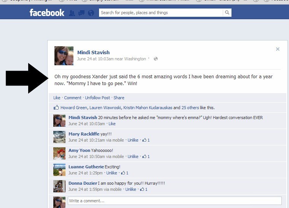Show the 25 others who like this
The image size is (289, 208).
point(190,108)
